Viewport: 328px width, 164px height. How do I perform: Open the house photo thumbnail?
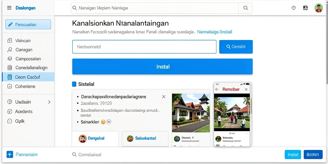pyautogui.click(x=191, y=113)
